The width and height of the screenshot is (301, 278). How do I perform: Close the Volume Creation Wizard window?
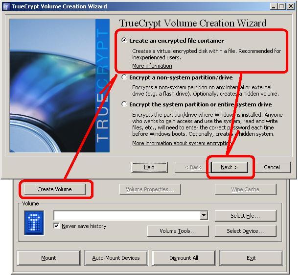[291, 6]
